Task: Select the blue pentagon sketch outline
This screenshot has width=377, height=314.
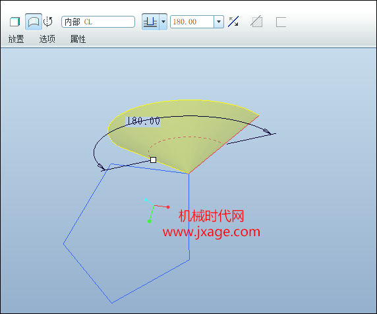Action: [x=127, y=234]
